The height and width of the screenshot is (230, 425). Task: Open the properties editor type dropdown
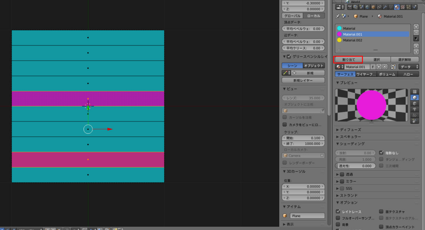coord(340,7)
